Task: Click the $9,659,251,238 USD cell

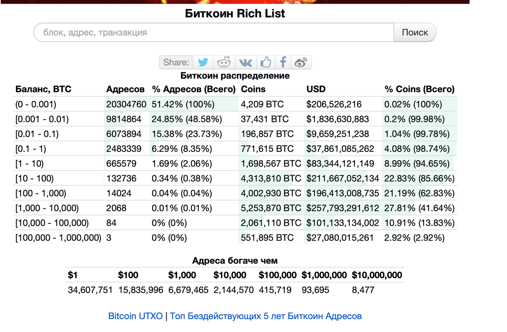Action: coord(338,134)
